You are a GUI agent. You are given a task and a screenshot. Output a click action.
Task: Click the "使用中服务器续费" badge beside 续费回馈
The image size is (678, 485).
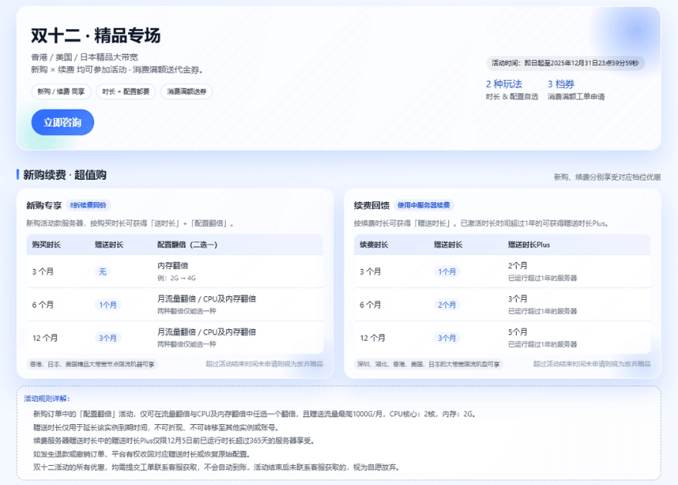tap(424, 203)
